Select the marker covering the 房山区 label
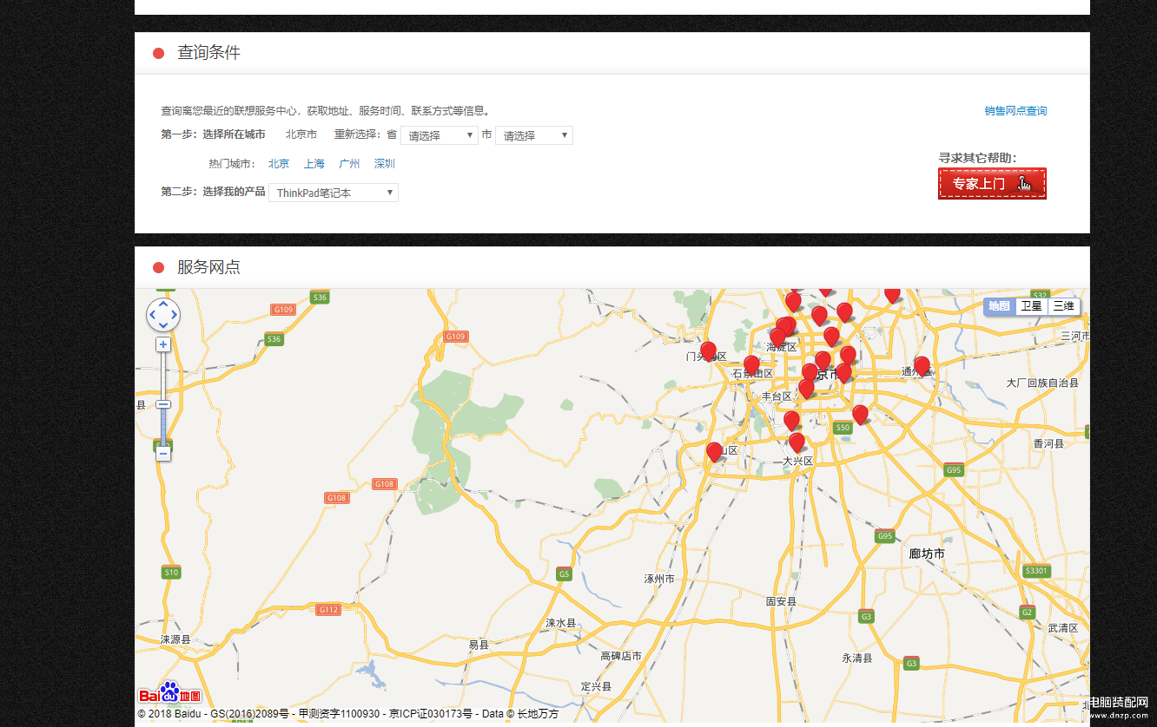Viewport: 1157px width, 727px height. pyautogui.click(x=714, y=451)
